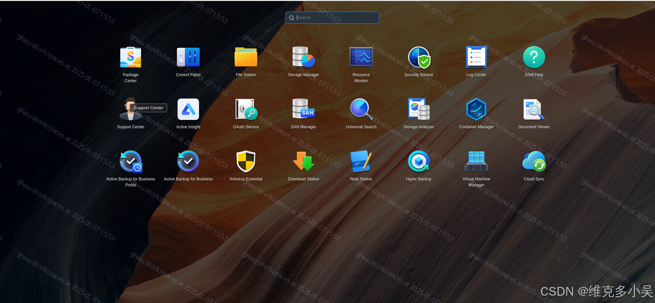Open Active Backup for Business icon
Screen dimensions: 655x303
[x=188, y=161]
